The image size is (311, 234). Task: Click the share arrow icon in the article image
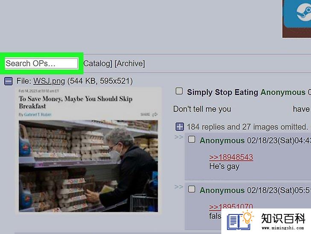[x=155, y=114]
